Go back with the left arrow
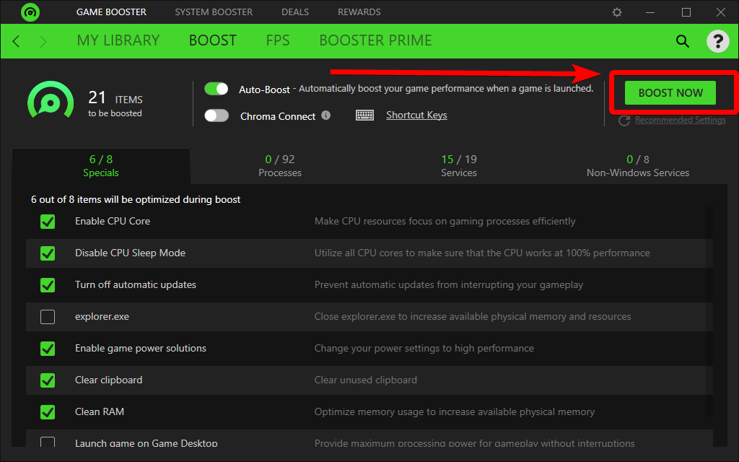Screen dimensions: 739x462 [x=16, y=41]
